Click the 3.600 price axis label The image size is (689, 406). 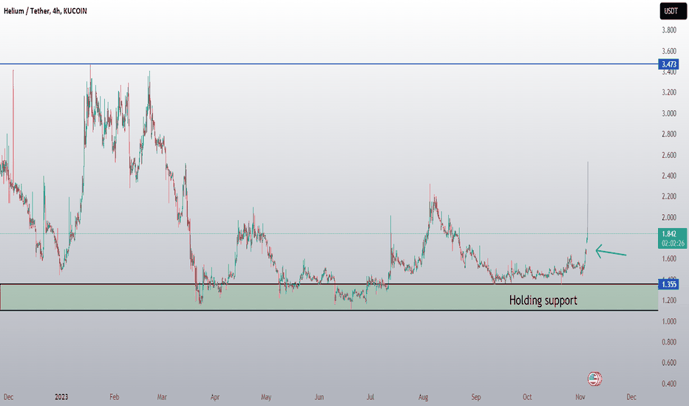[x=669, y=52]
